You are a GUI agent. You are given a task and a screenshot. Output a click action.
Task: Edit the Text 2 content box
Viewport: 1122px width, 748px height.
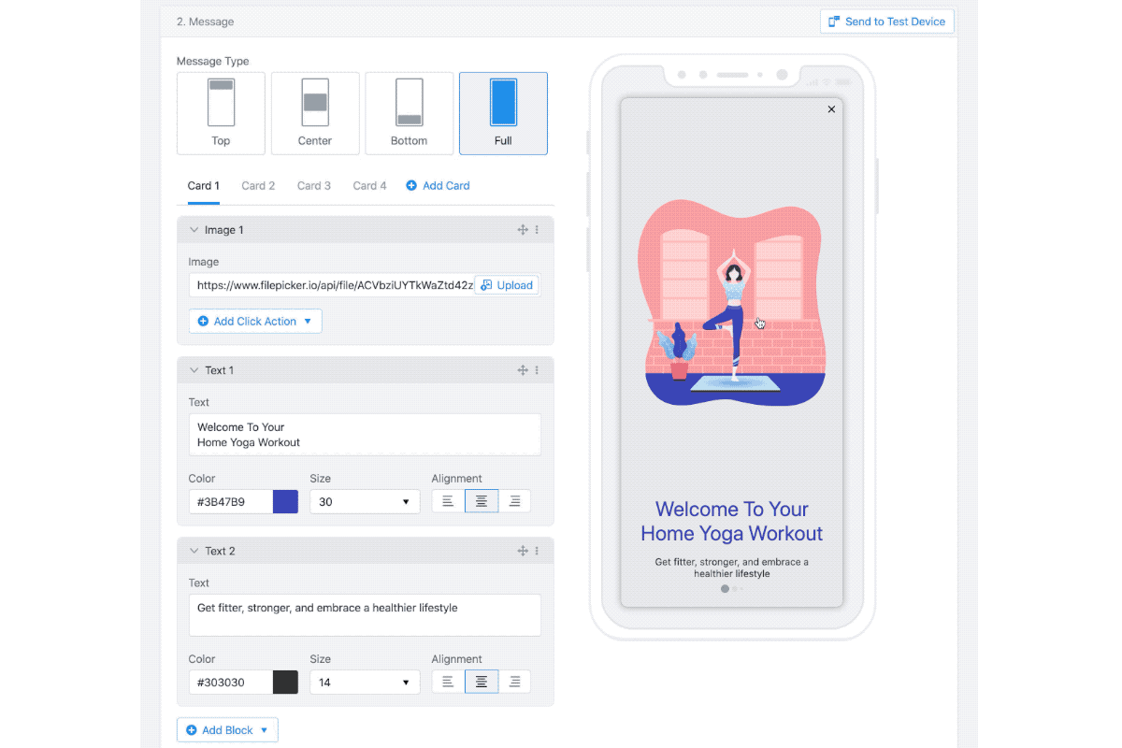(365, 615)
